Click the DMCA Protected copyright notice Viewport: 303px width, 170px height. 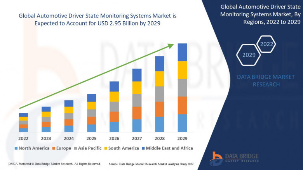(54, 164)
